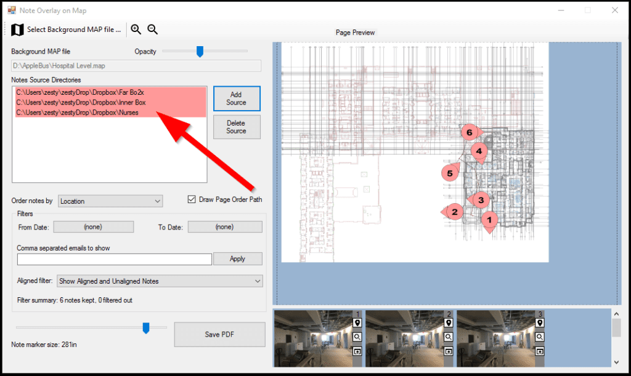Zoom out of the page preview
This screenshot has width=631, height=376.
click(x=153, y=30)
